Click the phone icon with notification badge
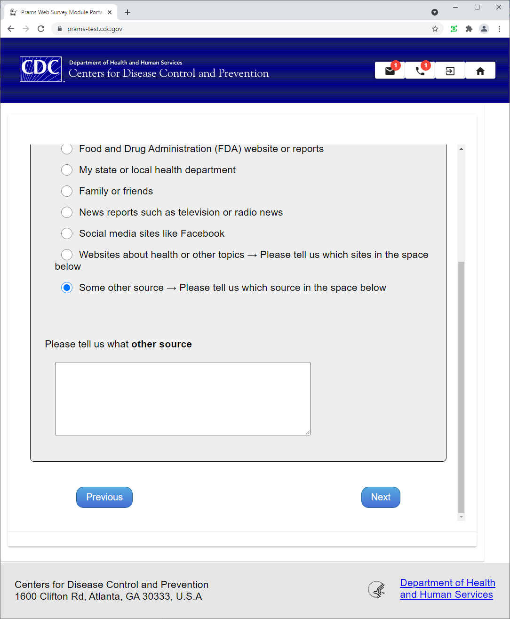Viewport: 510px width, 619px height. [420, 71]
